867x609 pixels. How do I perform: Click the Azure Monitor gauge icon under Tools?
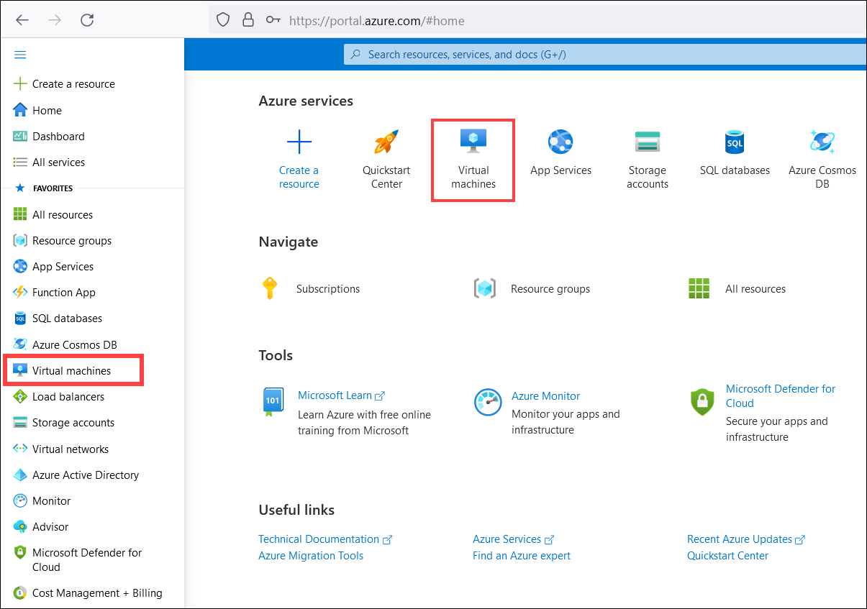(x=488, y=402)
